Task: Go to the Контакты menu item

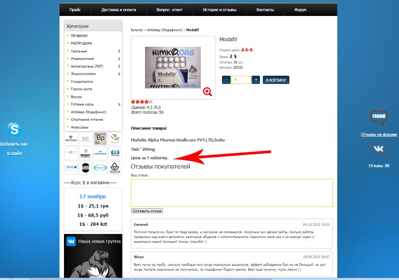Action: point(265,10)
